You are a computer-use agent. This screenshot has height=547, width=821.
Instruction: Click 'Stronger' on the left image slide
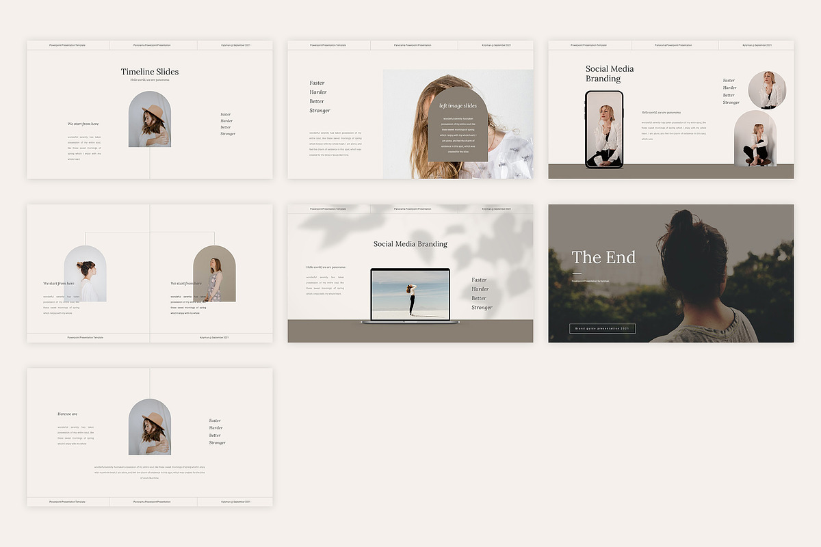pos(320,110)
